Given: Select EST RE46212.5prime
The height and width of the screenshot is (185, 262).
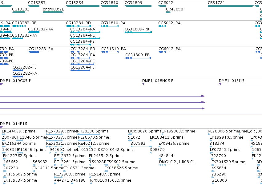Looking at the screenshot, I should (x=85, y=147).
